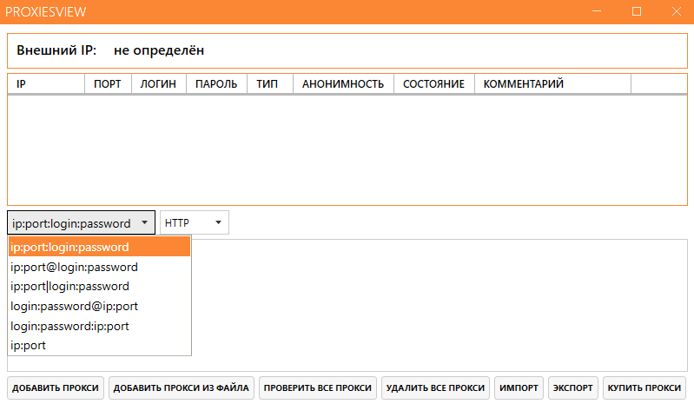Click ДОБАВИТЬ ПРОКСИ button
The width and height of the screenshot is (694, 404).
click(56, 388)
